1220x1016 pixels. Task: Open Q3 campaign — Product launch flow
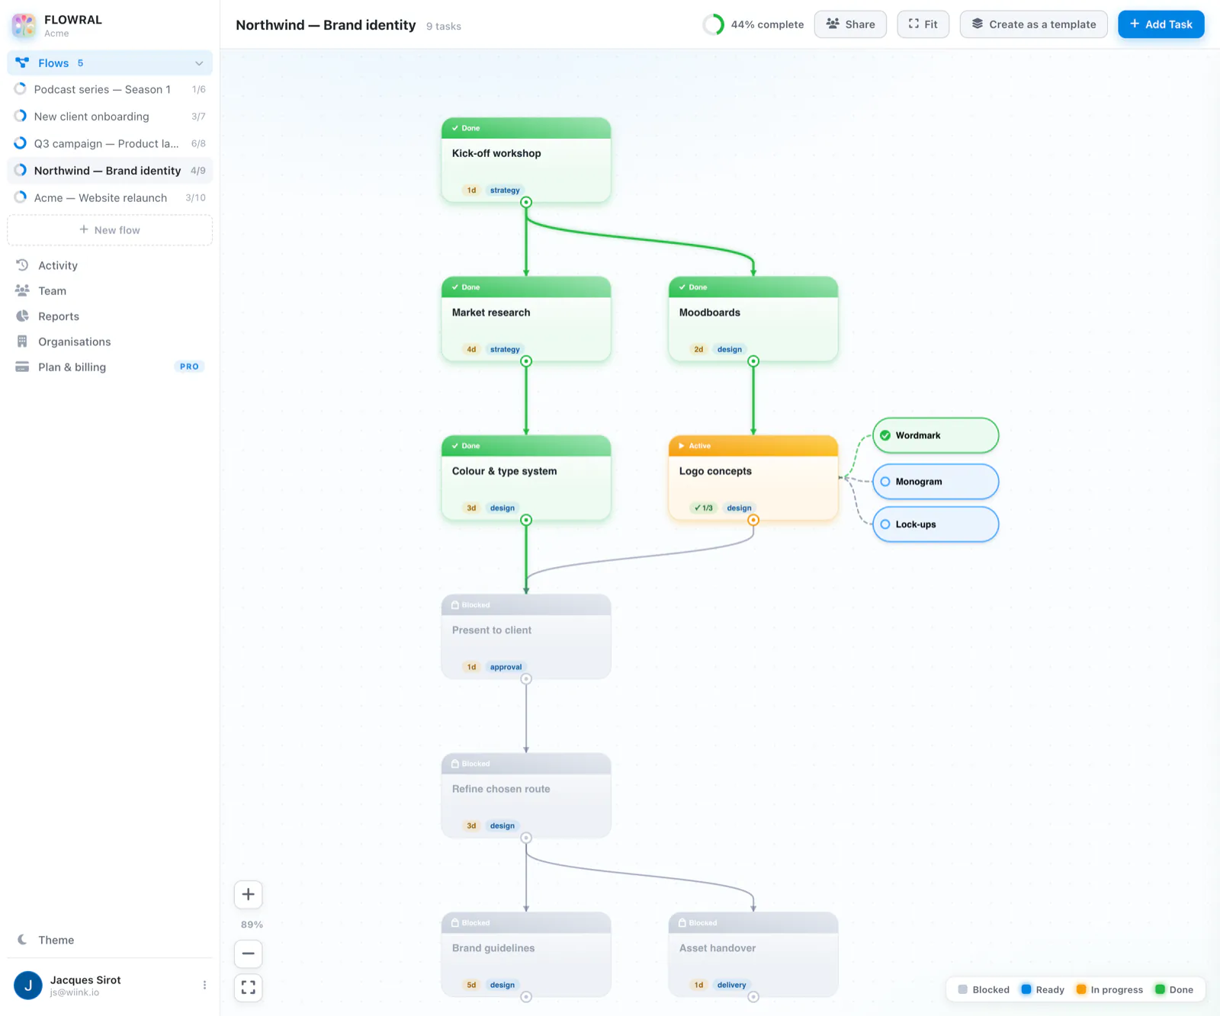coord(110,143)
